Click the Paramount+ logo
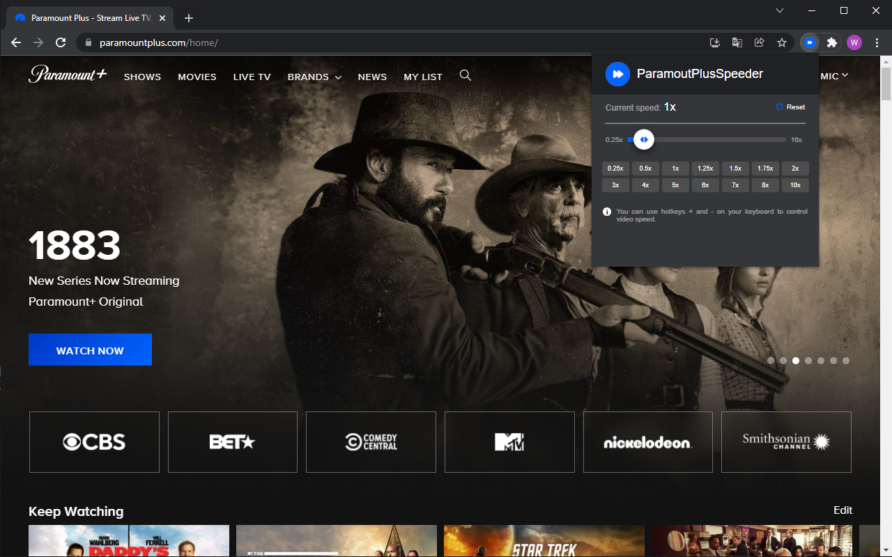 pyautogui.click(x=68, y=74)
